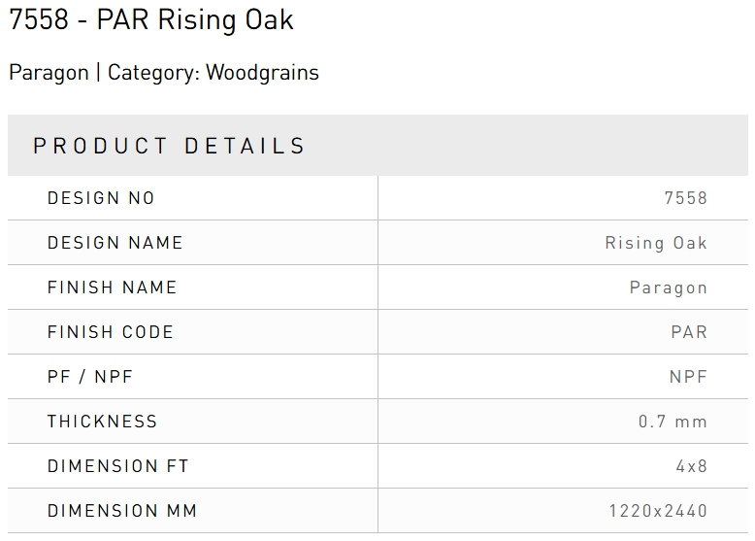Select the THICKNESS row label
Image resolution: width=755 pixels, height=541 pixels.
point(102,422)
